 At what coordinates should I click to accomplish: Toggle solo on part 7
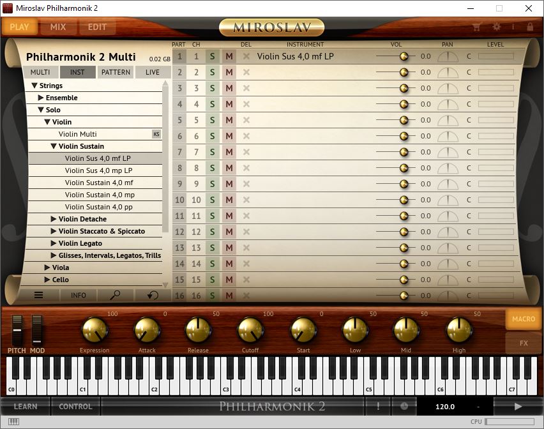[x=213, y=152]
